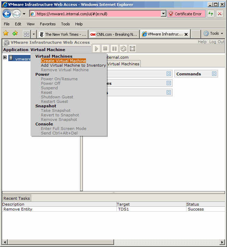Click the Reset virtual machine toolbar icon
This screenshot has height=247, width=227.
click(x=123, y=49)
